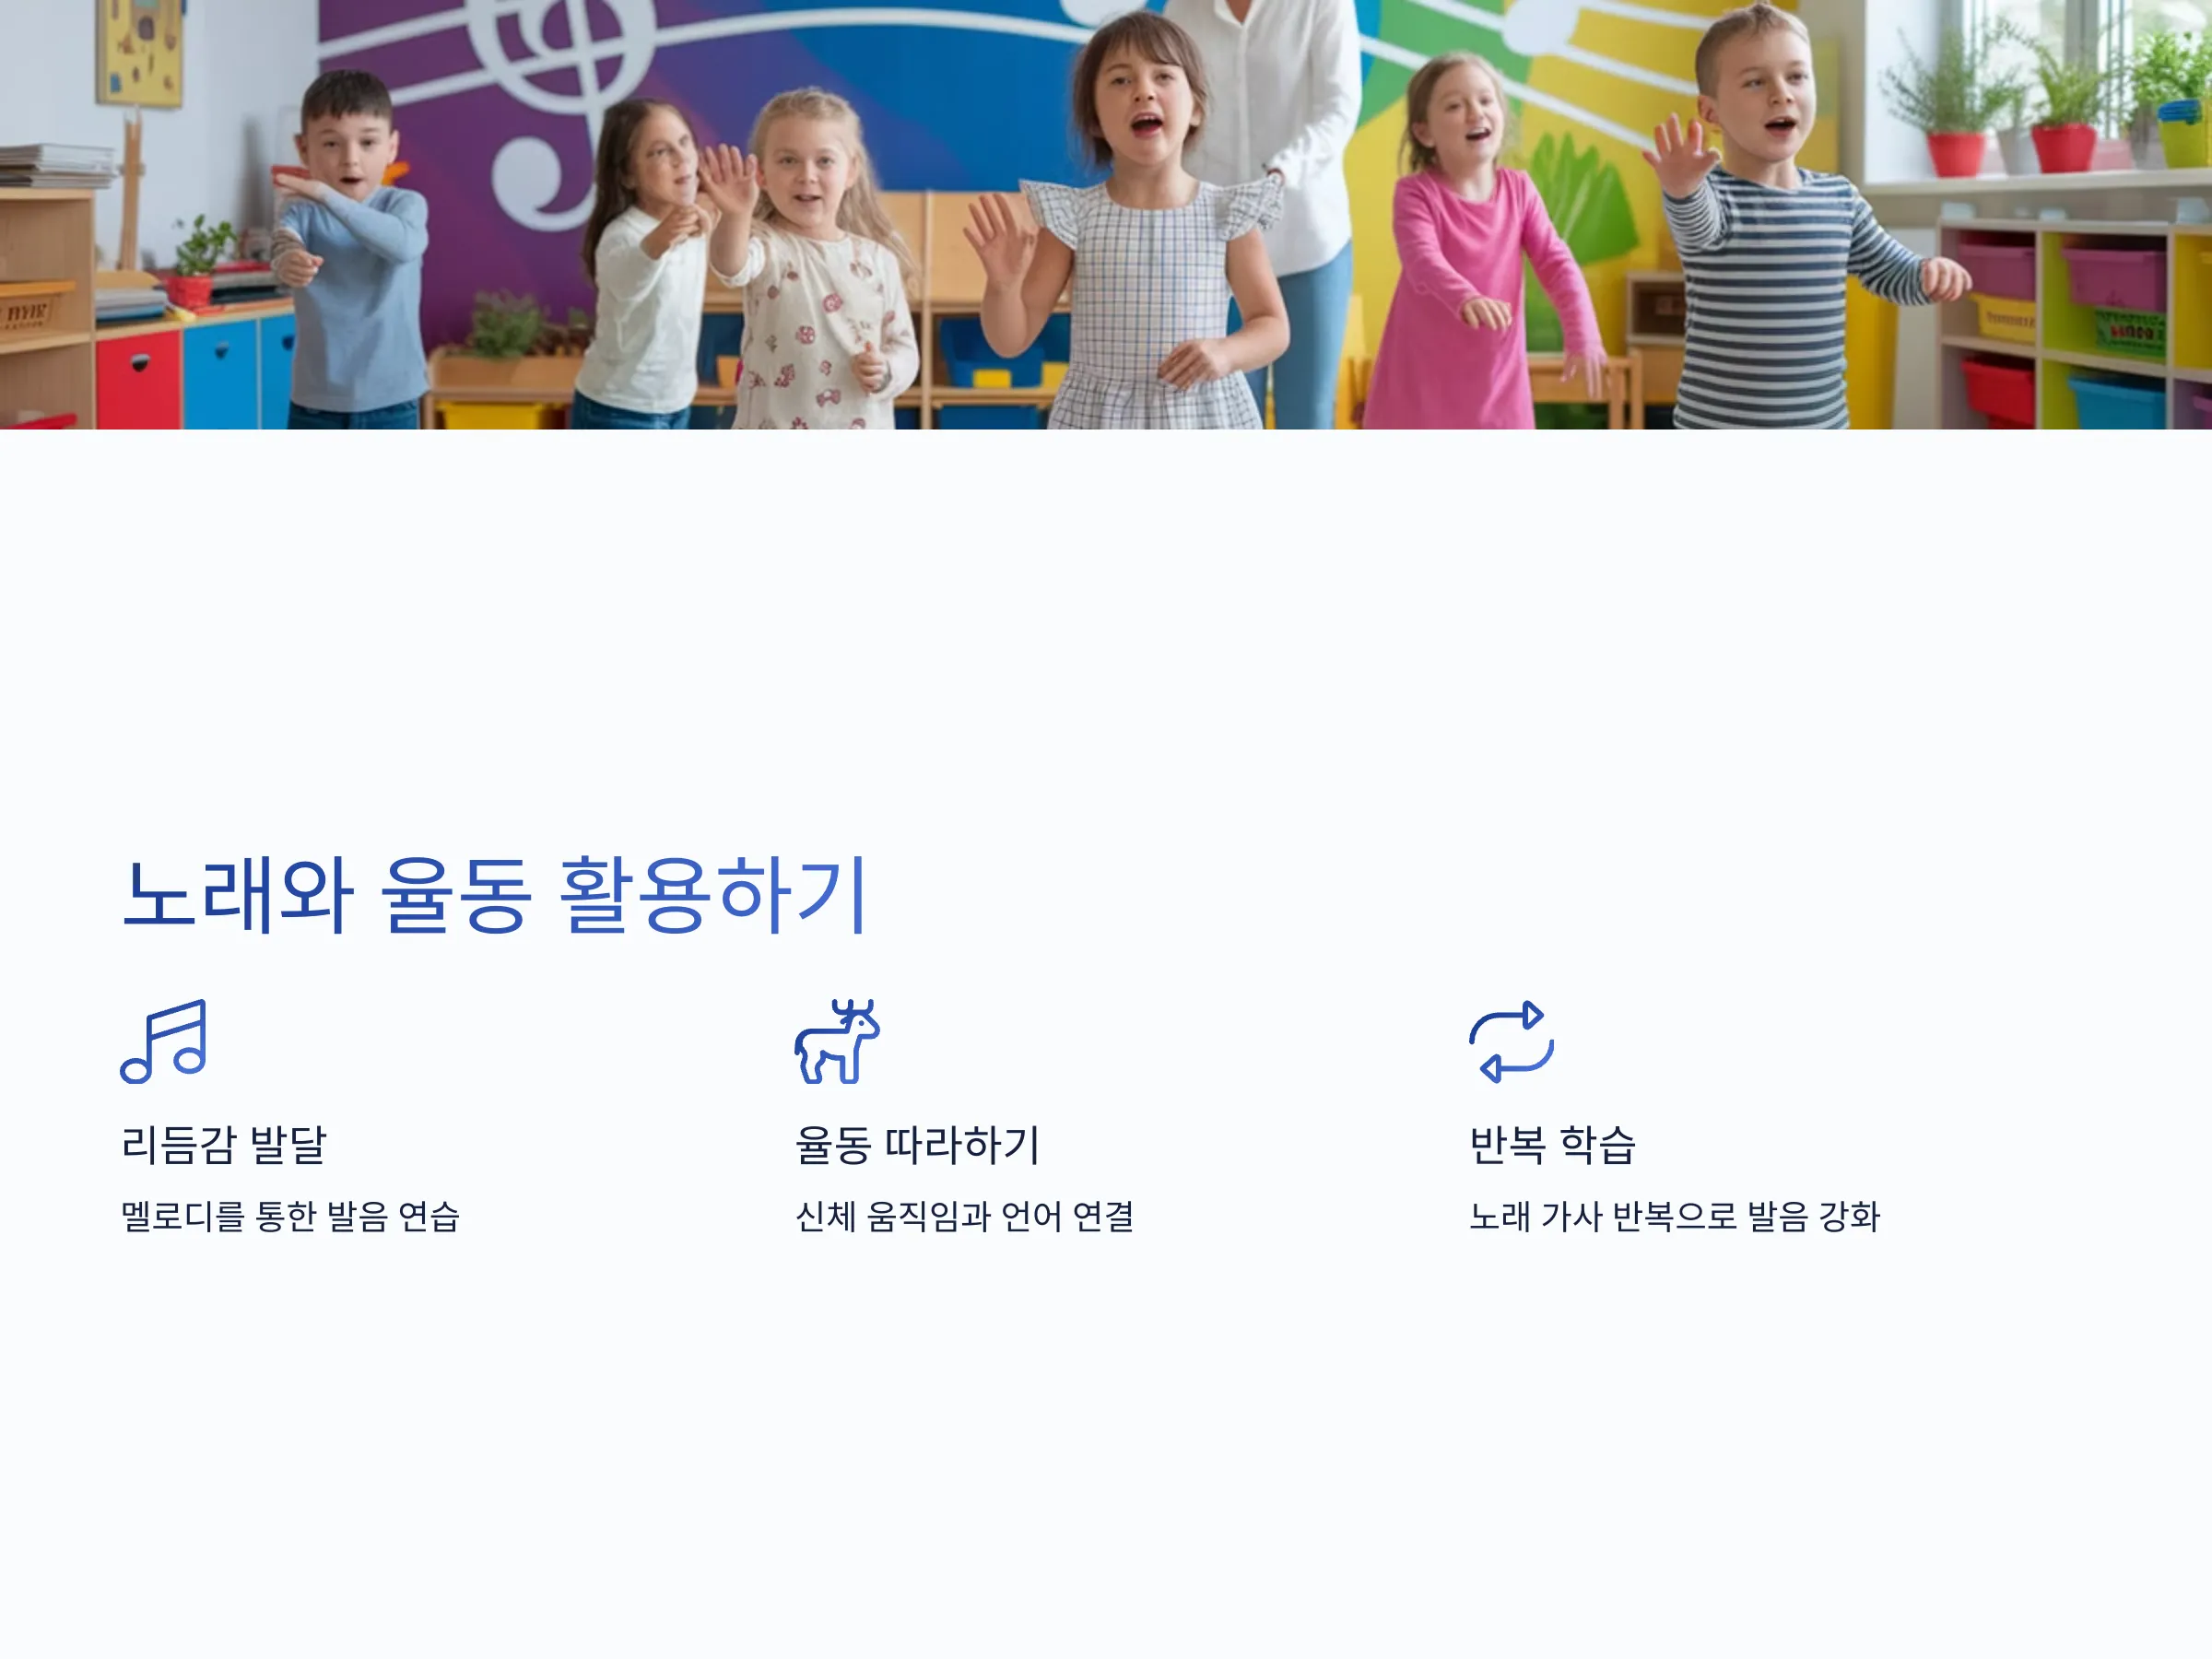The height and width of the screenshot is (1659, 2212).
Task: Click the text 노래 가사 반복으로 발음 강화
Action: [1674, 1217]
